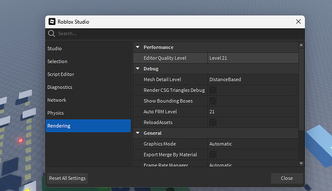332x191 pixels.
Task: Edit the Auto FRM Level value
Action: coord(253,112)
